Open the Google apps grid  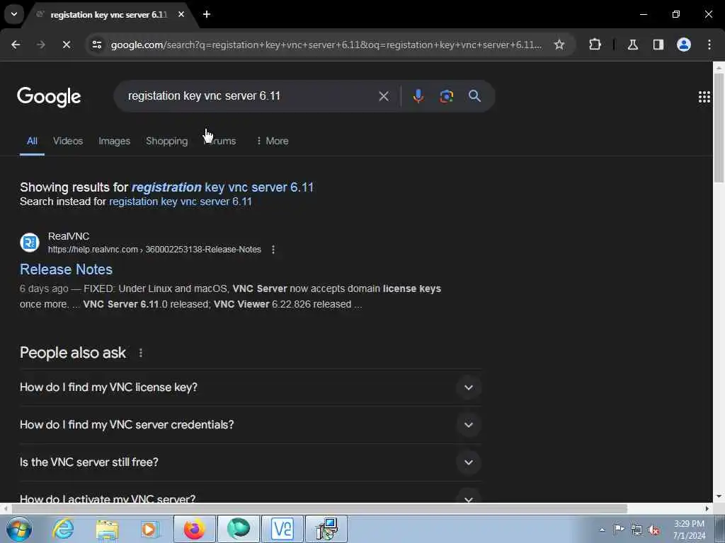pos(704,96)
